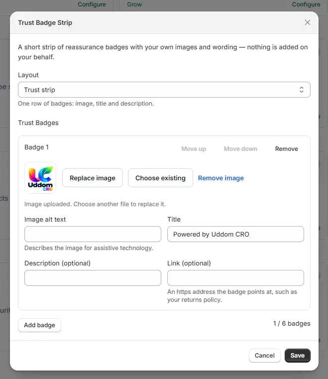Focus the Image alt text field
The height and width of the screenshot is (379, 328).
(93, 234)
